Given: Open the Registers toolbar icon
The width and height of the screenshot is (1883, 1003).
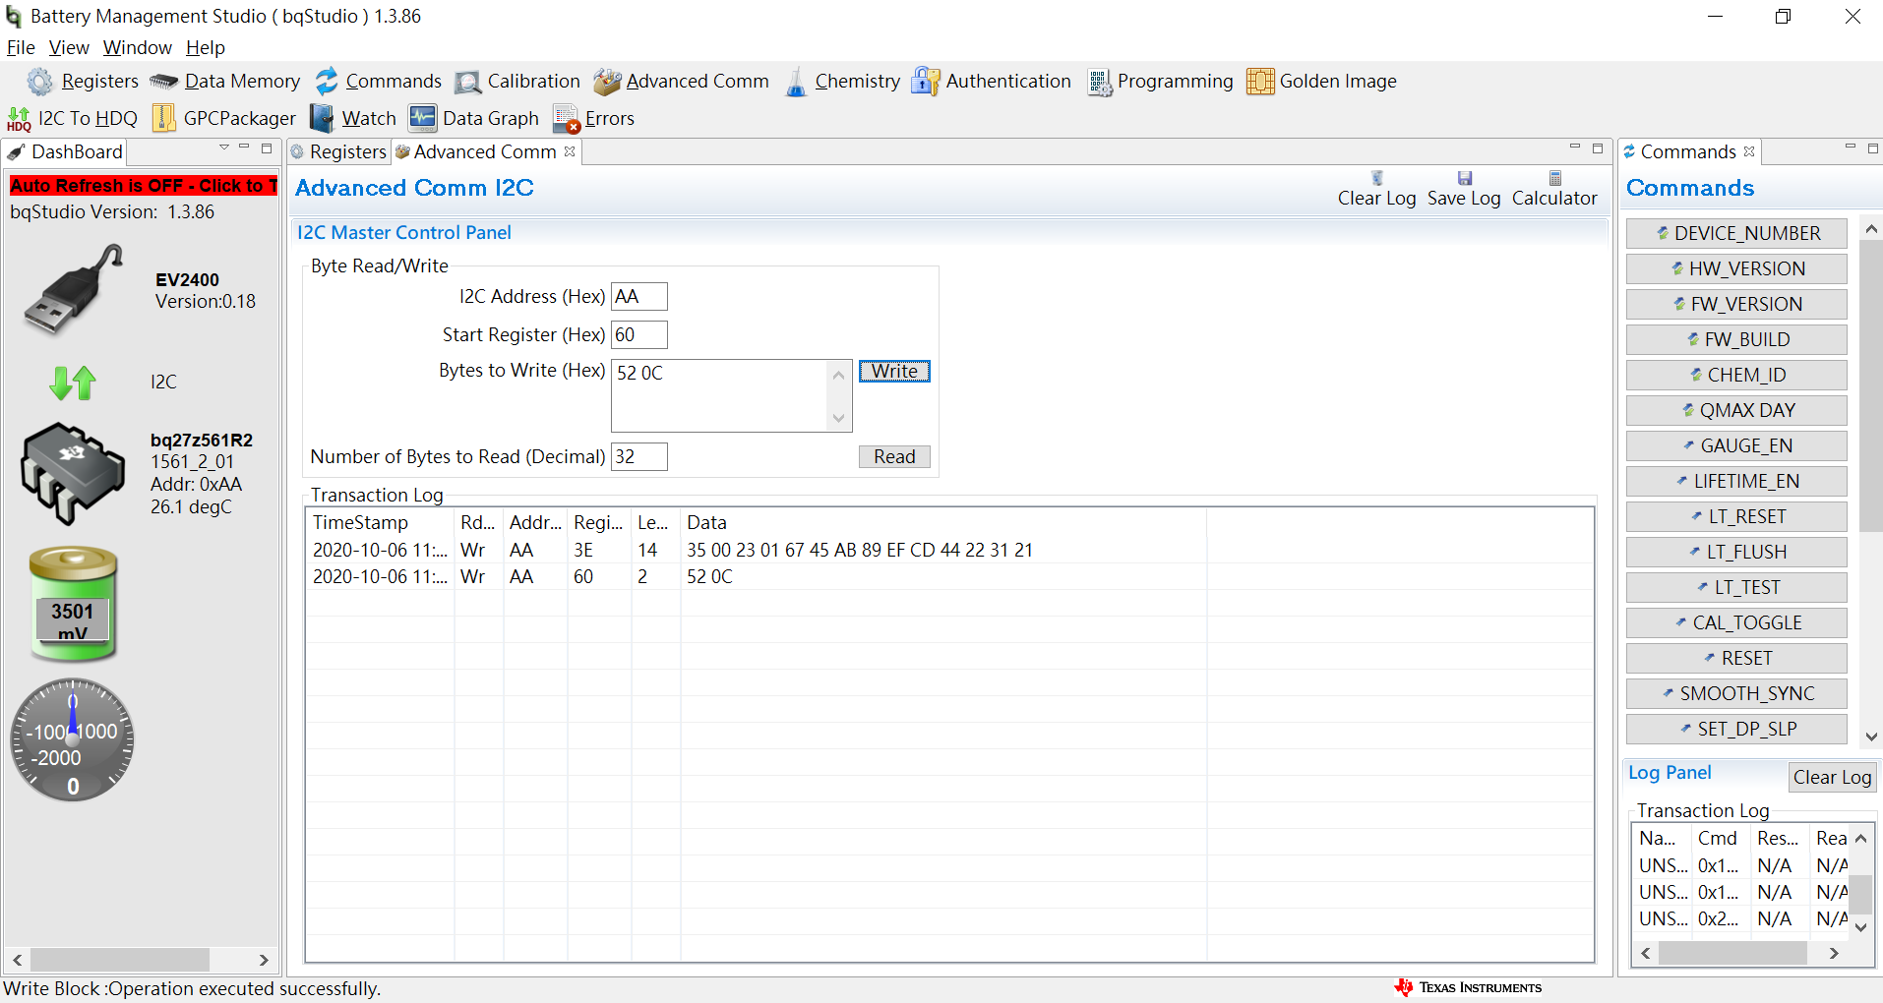Looking at the screenshot, I should click(x=40, y=82).
